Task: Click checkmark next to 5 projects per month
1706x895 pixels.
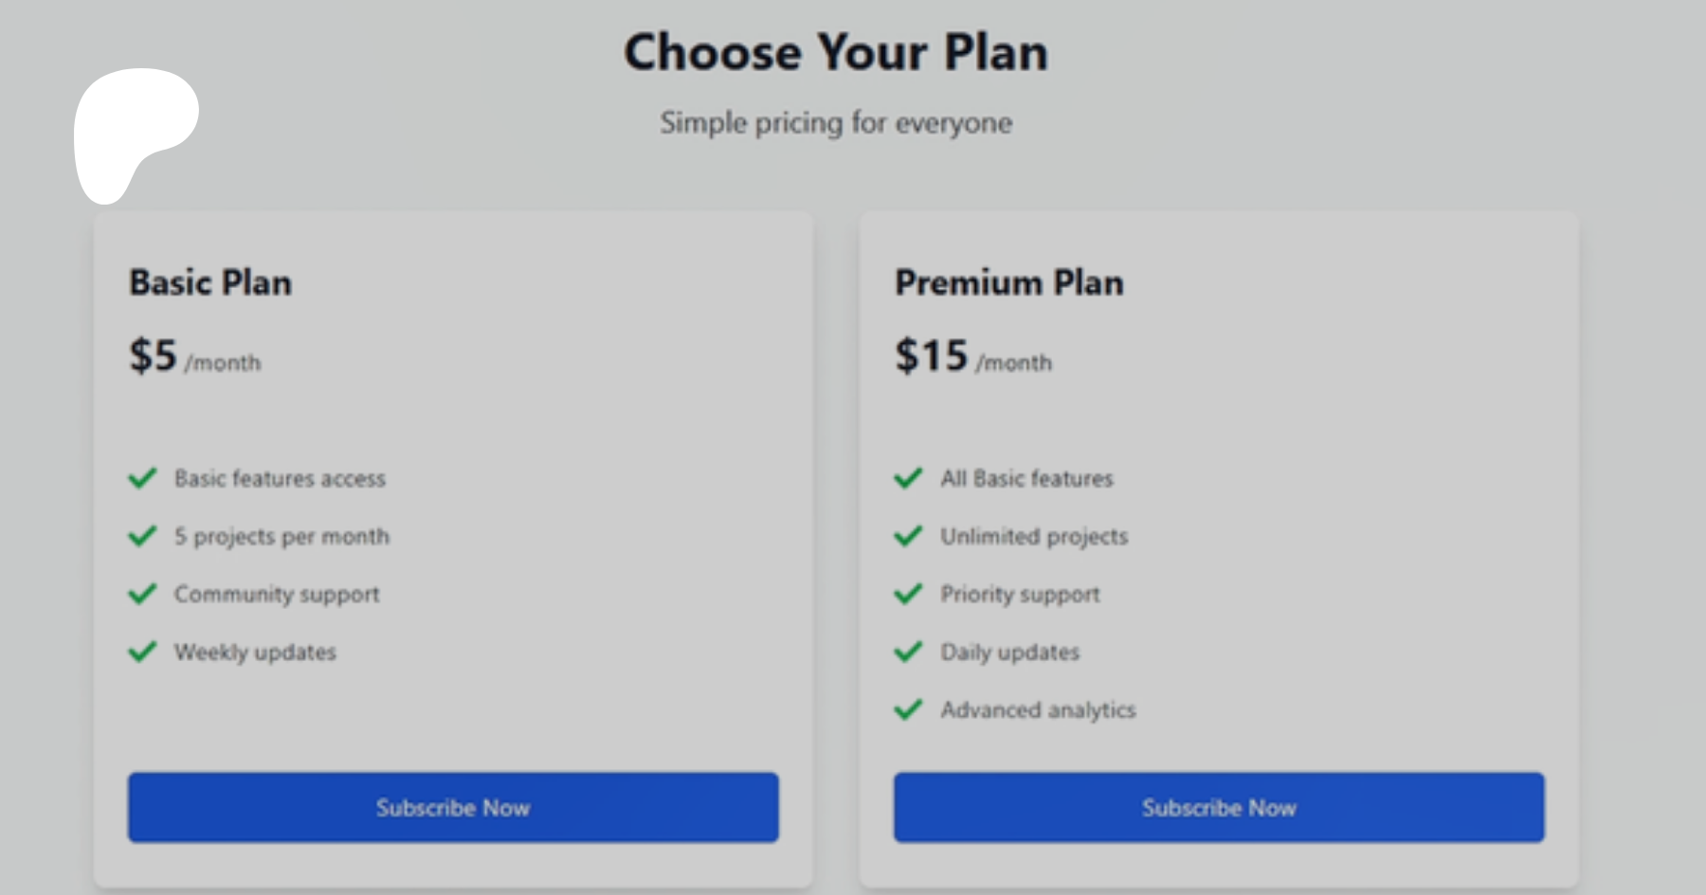Action: 142,536
